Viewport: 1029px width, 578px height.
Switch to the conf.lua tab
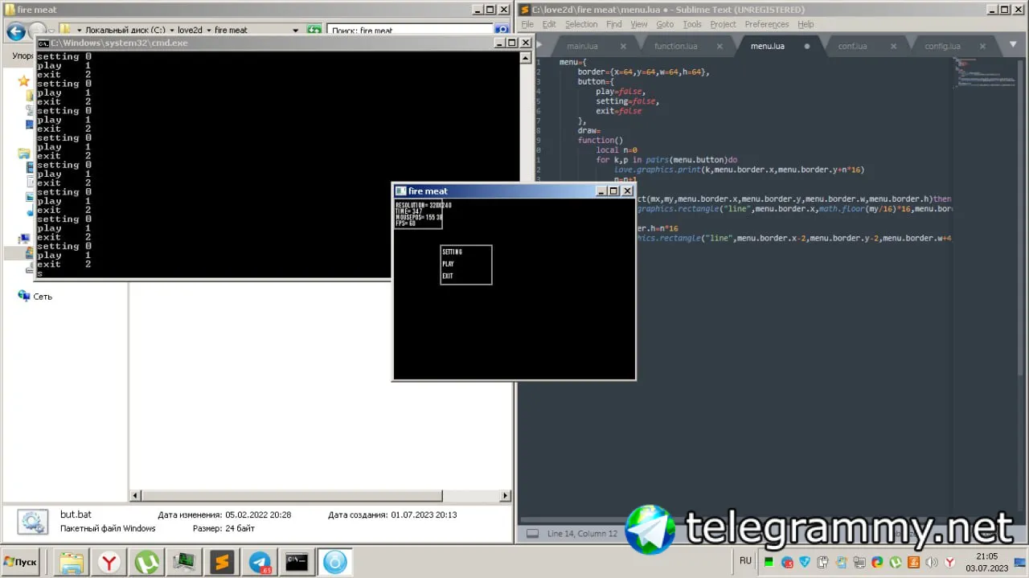(852, 46)
